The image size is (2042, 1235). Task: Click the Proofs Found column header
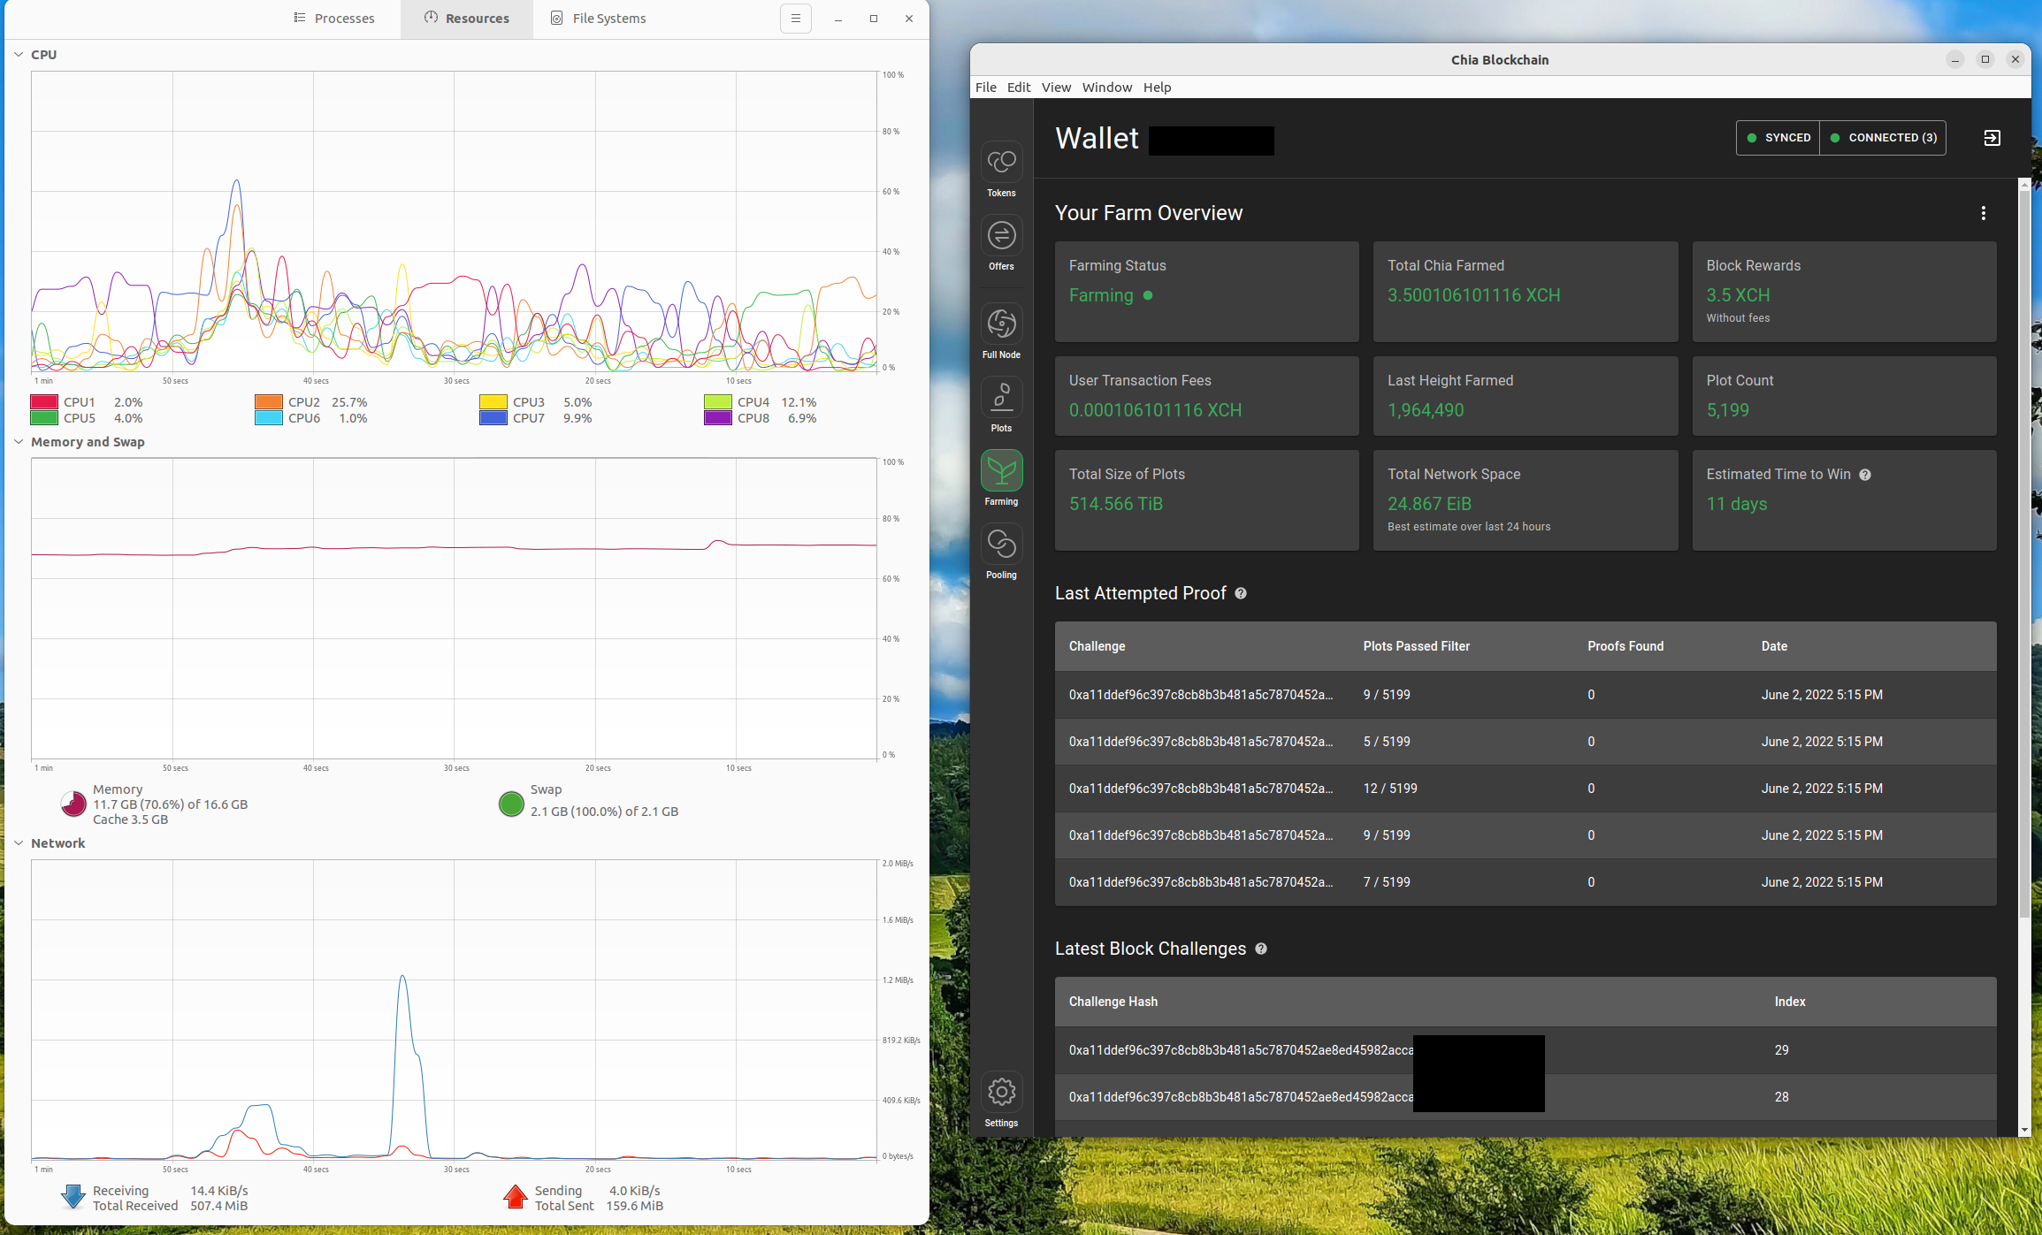1625,646
